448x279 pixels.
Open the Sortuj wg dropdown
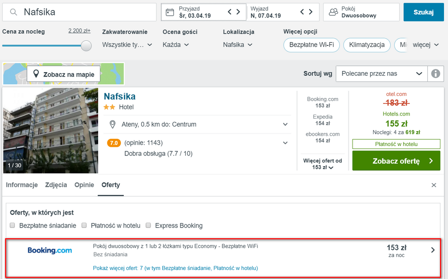pyautogui.click(x=381, y=74)
